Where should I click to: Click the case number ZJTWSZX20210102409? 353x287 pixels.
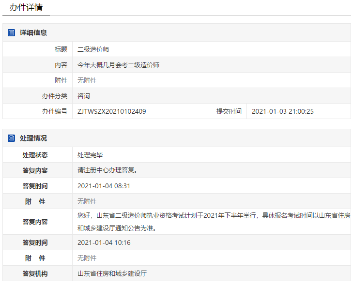[112, 111]
